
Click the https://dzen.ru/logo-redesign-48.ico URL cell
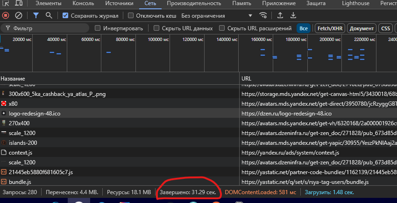point(286,113)
